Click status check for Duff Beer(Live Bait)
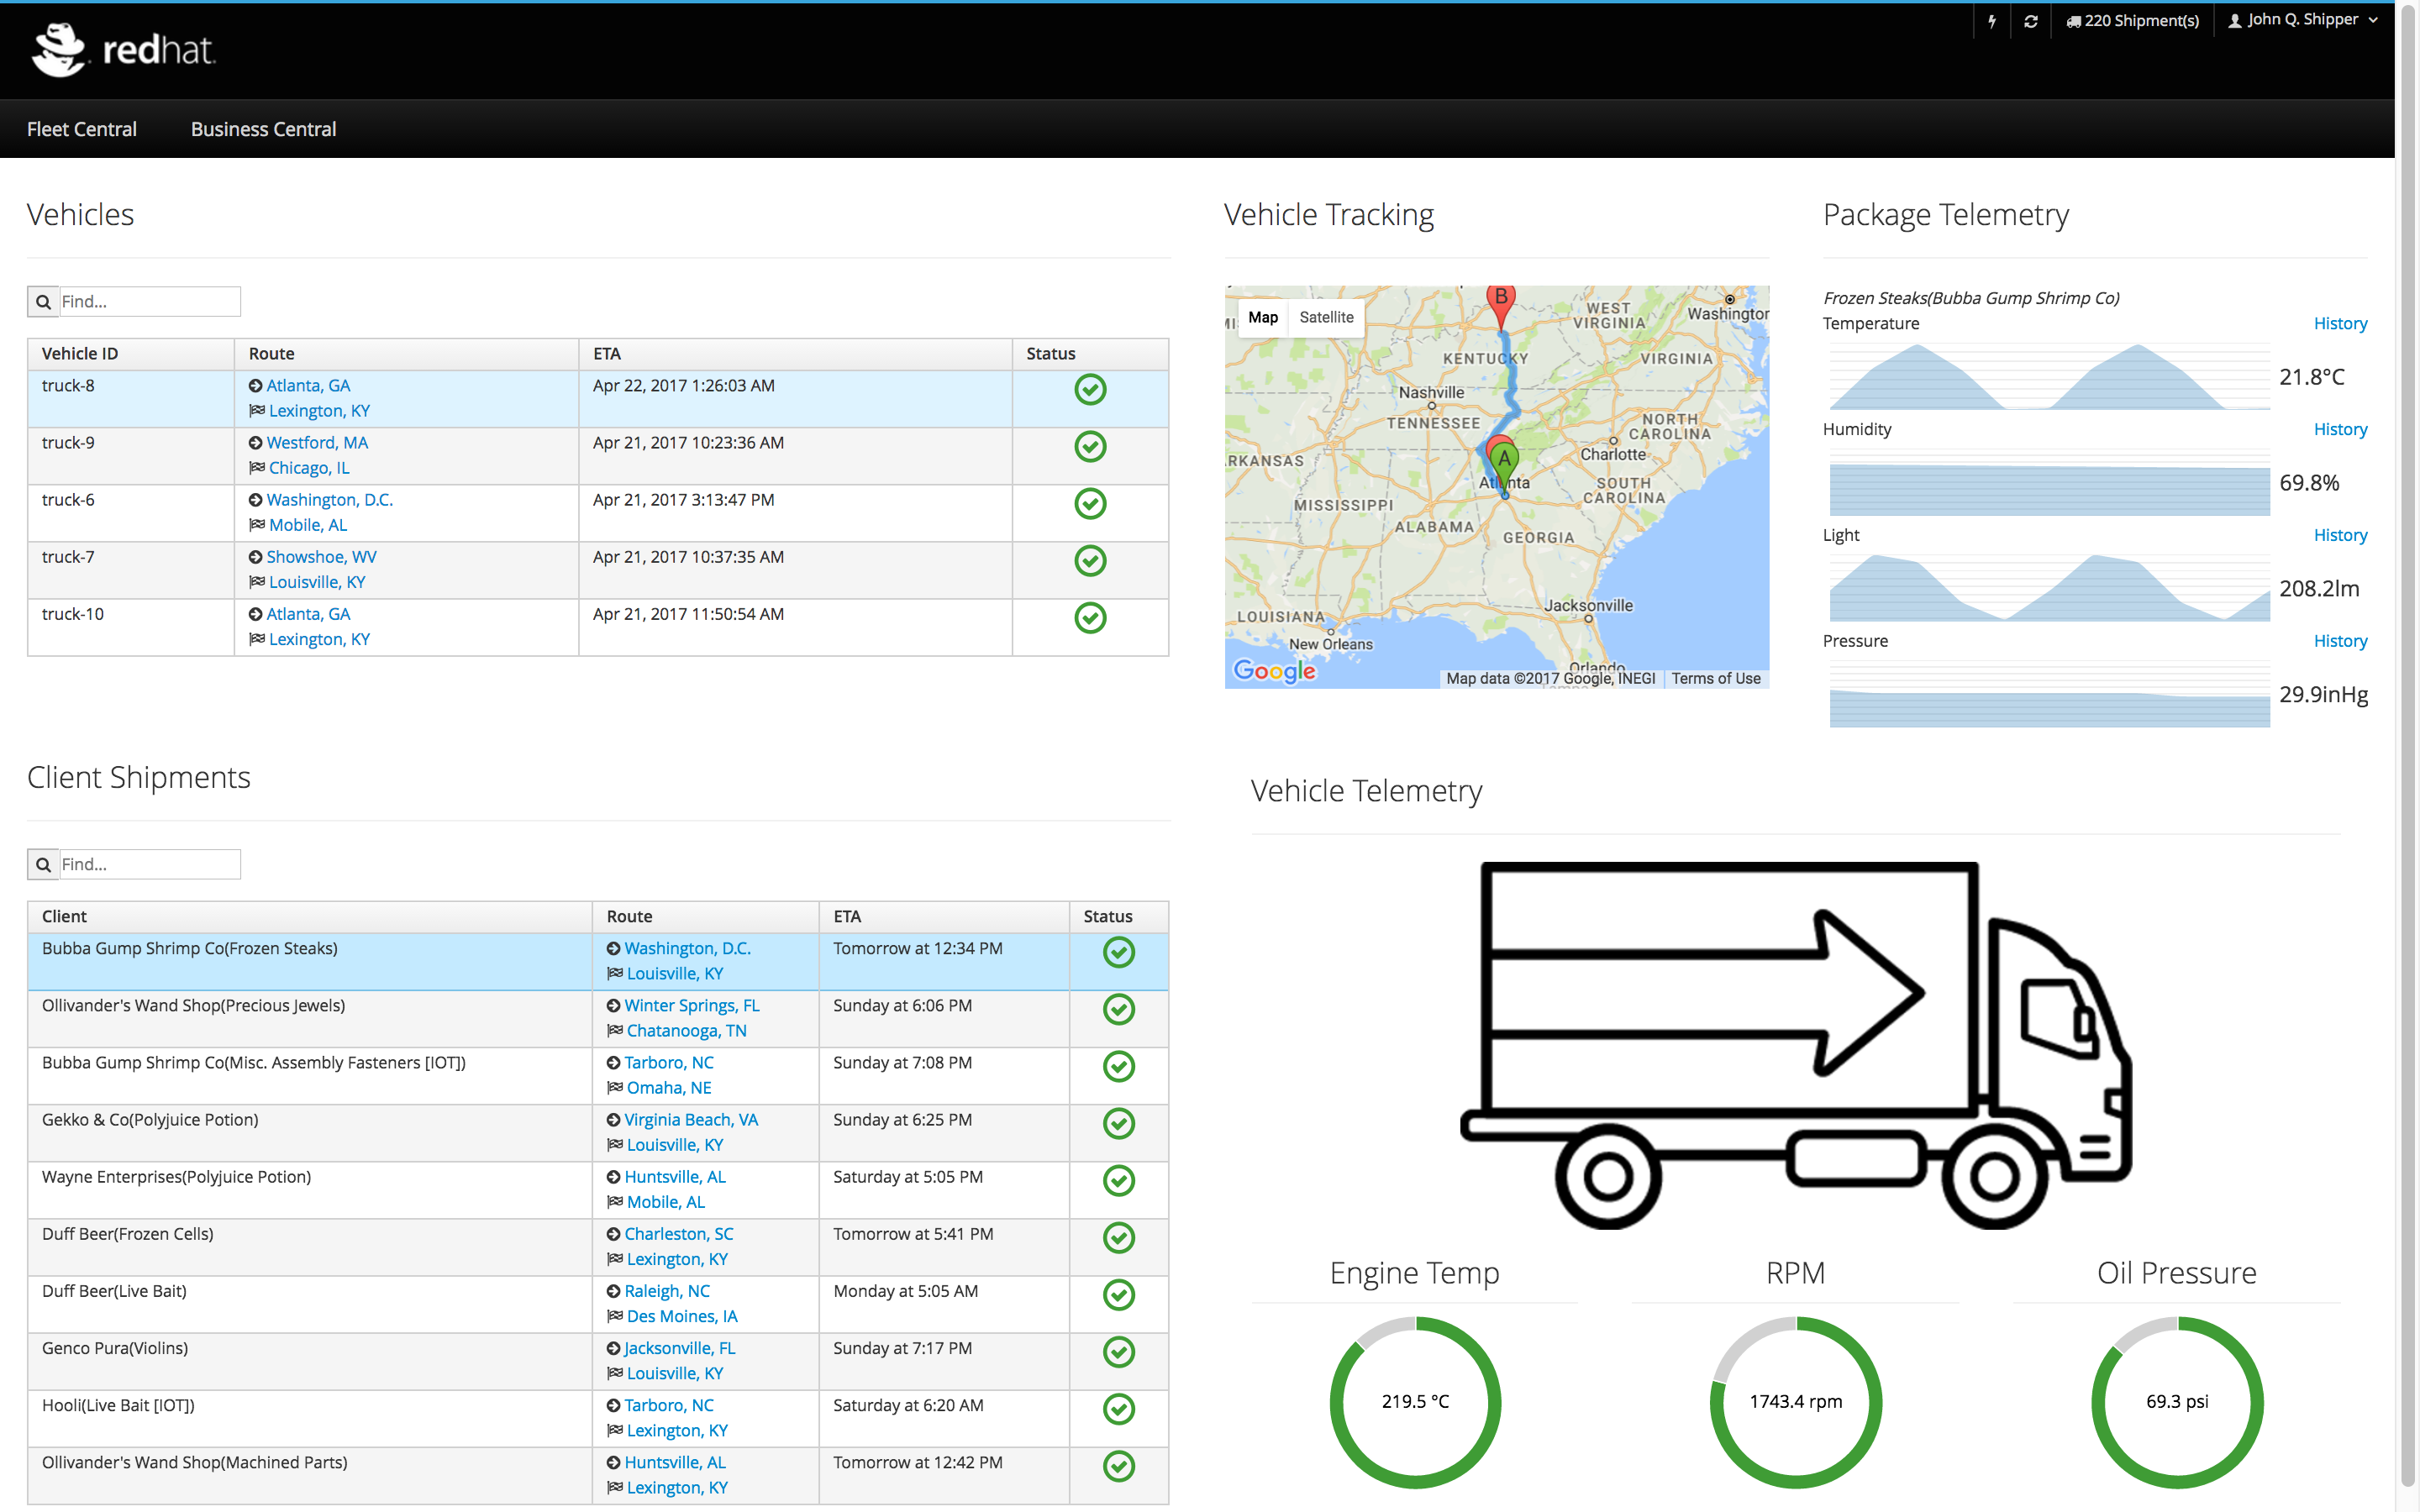Screen dimensions: 2420x1512 point(1118,1295)
